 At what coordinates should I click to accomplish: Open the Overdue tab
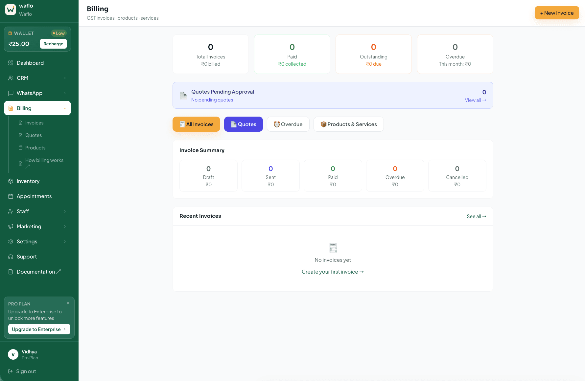click(288, 124)
